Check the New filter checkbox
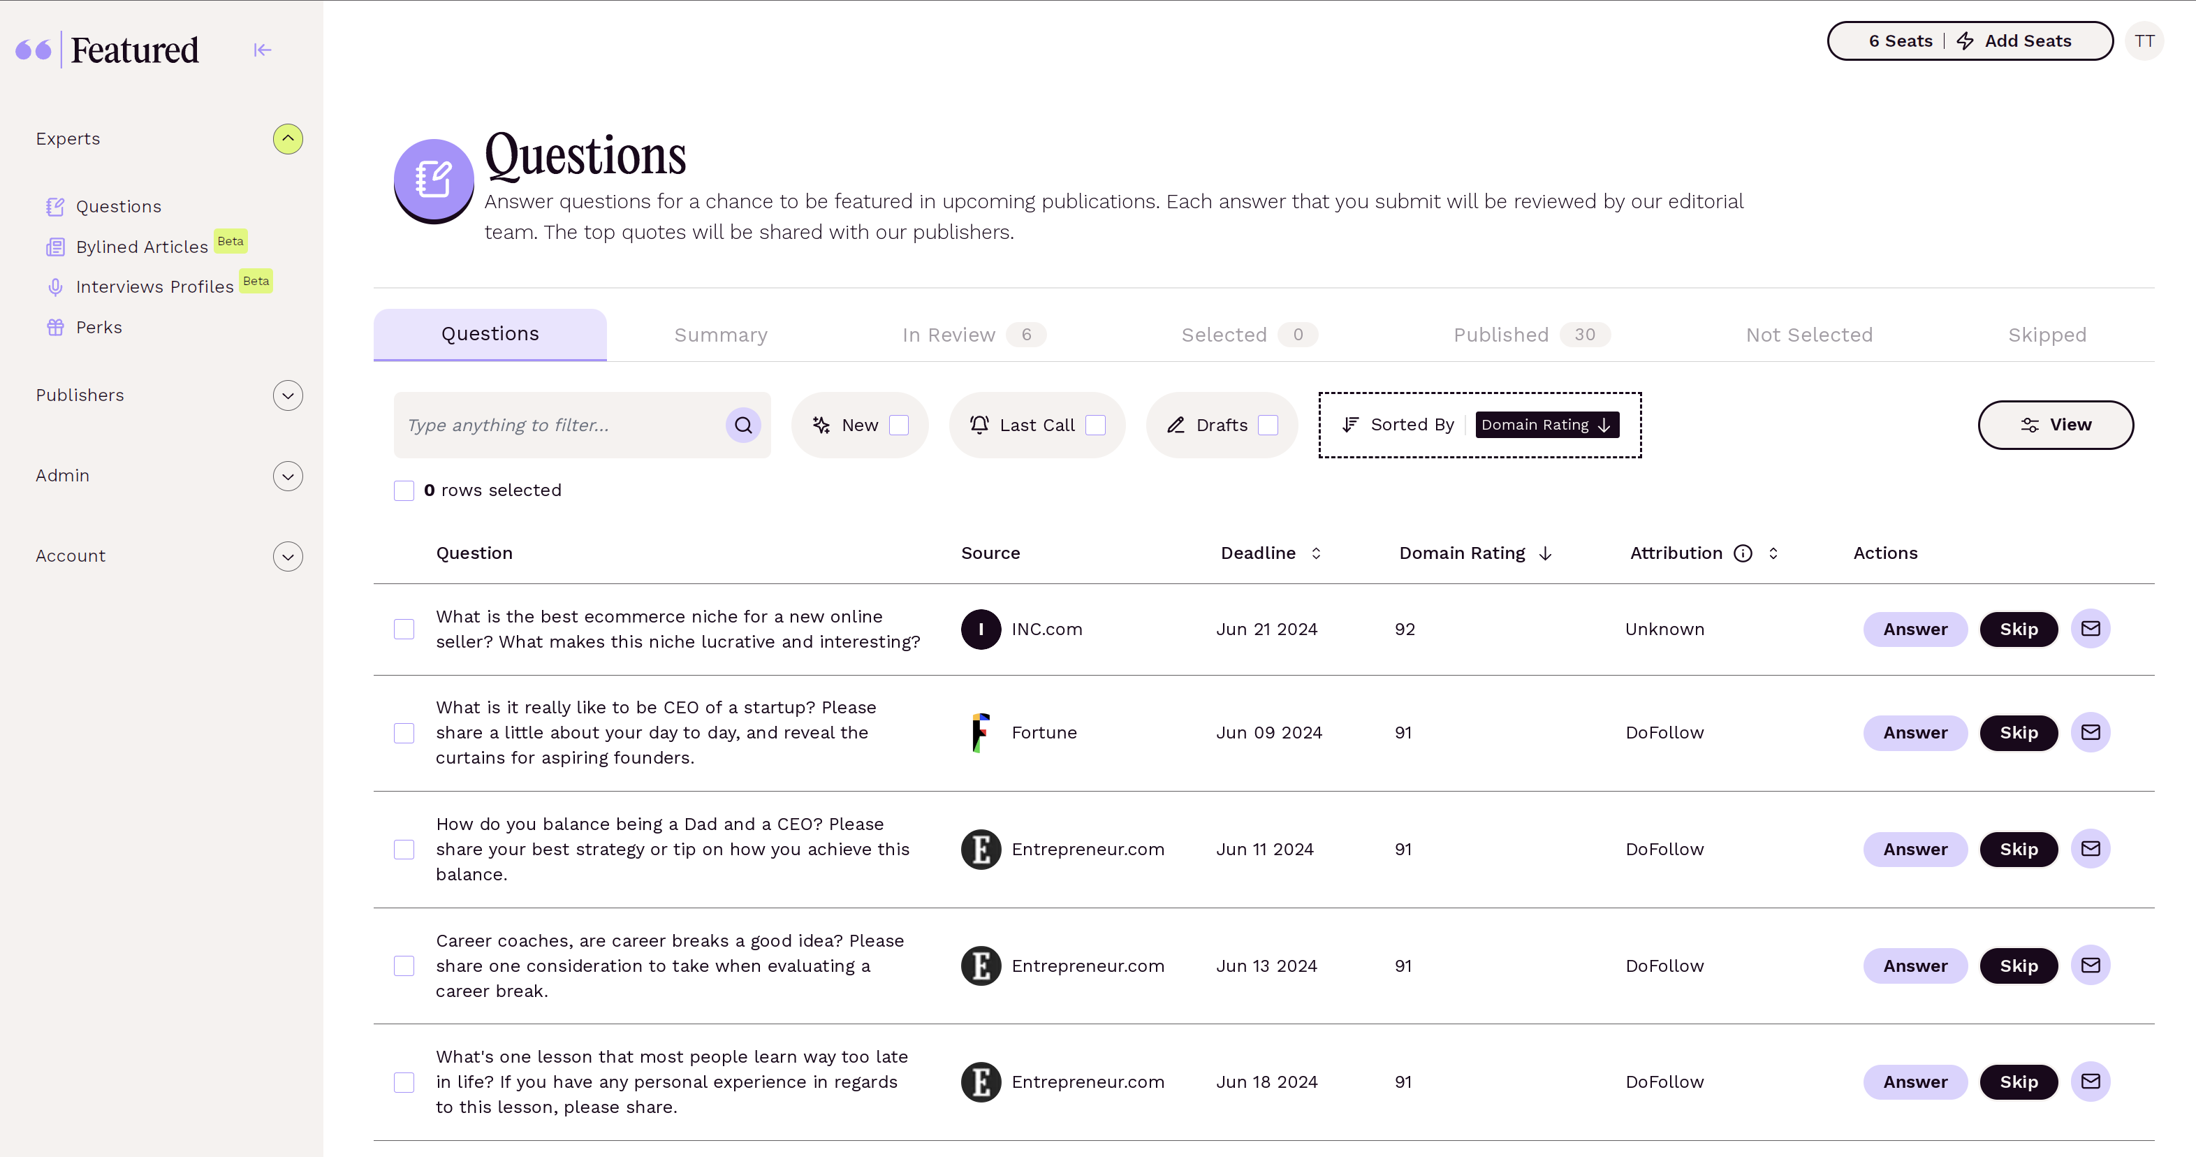 tap(900, 425)
